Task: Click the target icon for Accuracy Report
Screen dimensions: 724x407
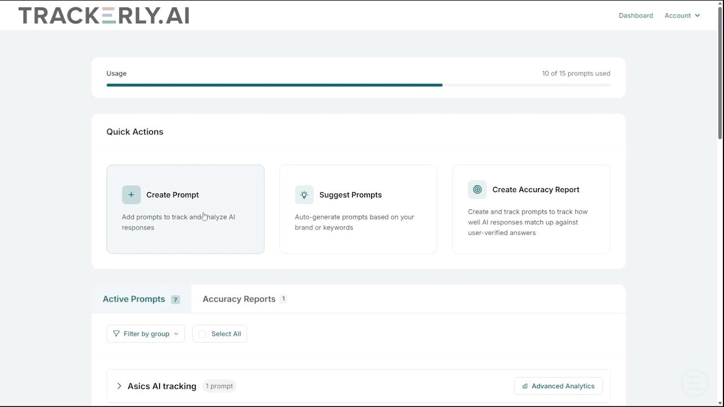Action: click(x=477, y=189)
